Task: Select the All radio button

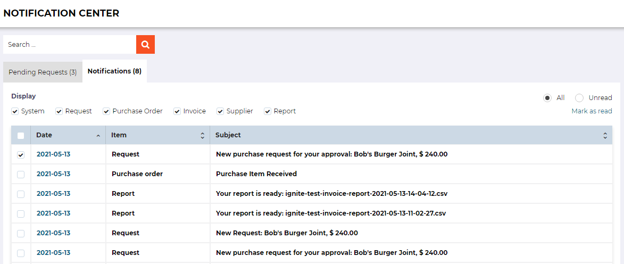Action: (547, 98)
